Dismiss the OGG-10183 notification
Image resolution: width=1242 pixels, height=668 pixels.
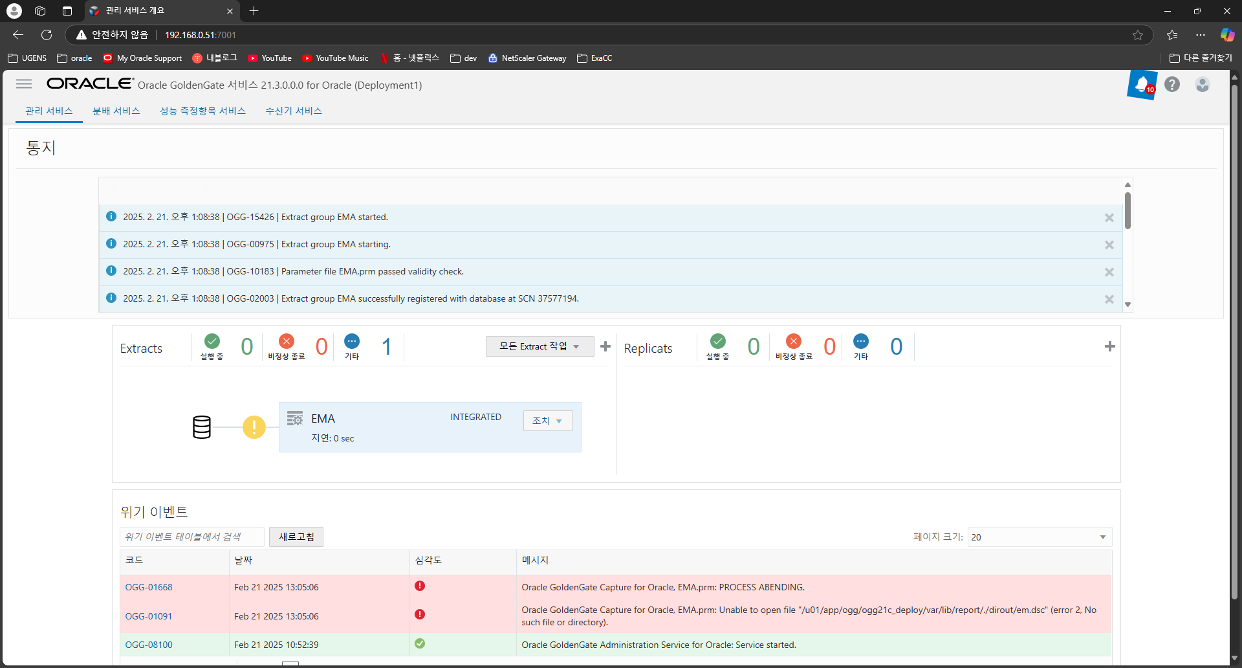(x=1109, y=273)
